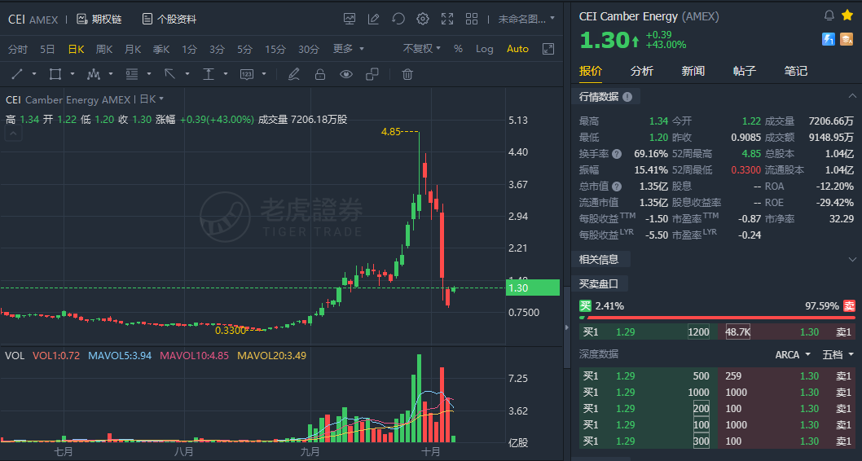Select the 周K weekly candlestick period
This screenshot has height=461, width=862.
(104, 49)
